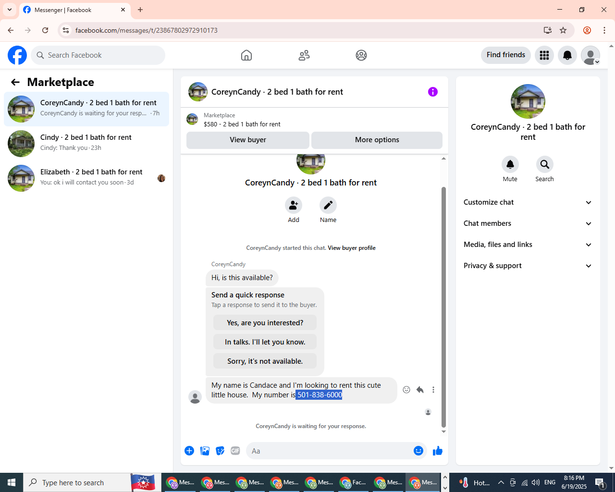The image size is (615, 492).
Task: Open more actions plus button
Action: pyautogui.click(x=189, y=451)
